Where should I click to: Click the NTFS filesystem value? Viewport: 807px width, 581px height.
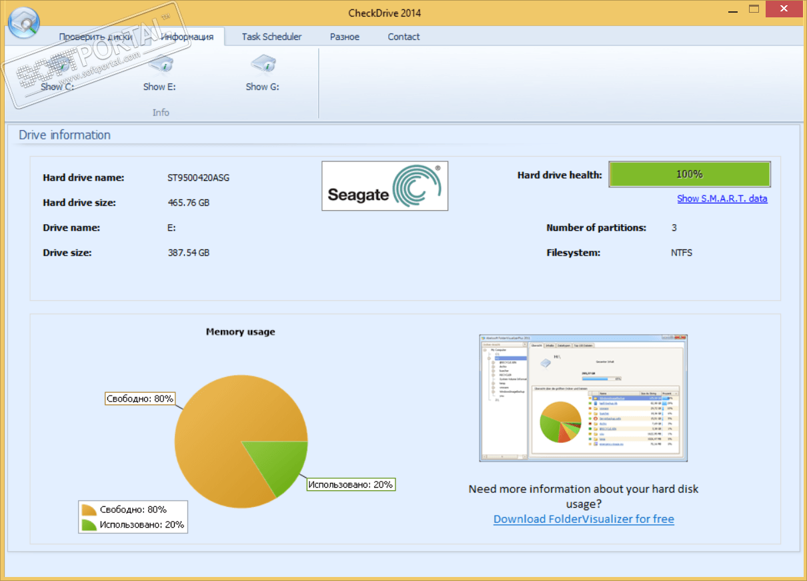[x=682, y=253]
